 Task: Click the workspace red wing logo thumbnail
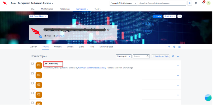(36, 32)
